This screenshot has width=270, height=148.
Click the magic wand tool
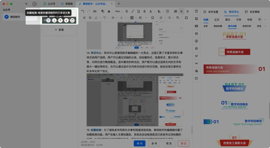[x=178, y=18]
